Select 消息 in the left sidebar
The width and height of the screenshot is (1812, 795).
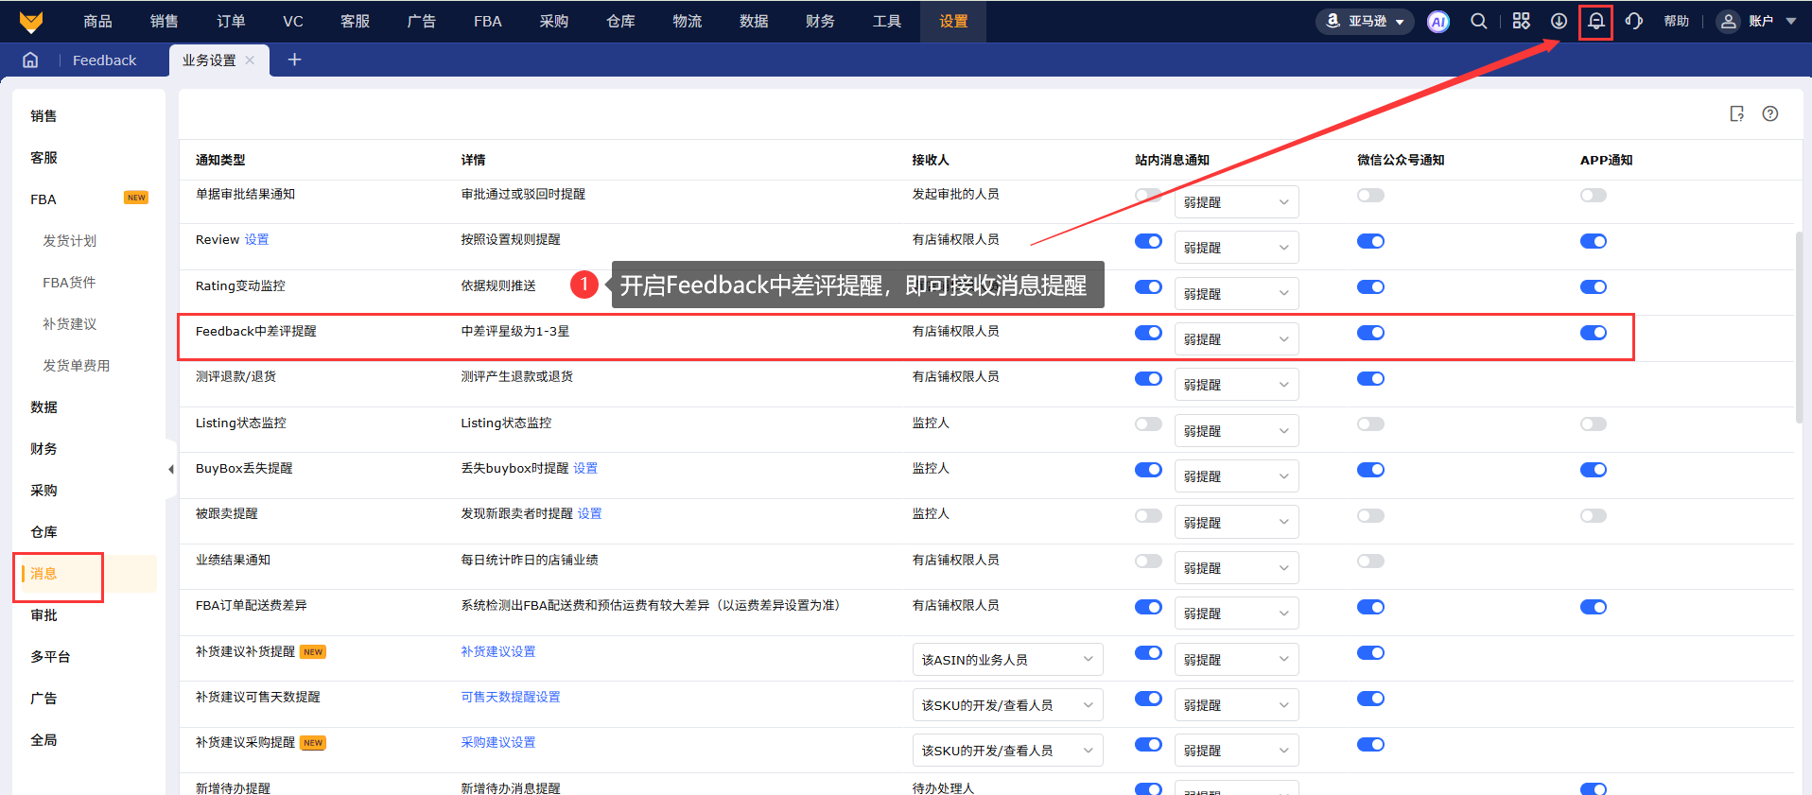[x=44, y=574]
